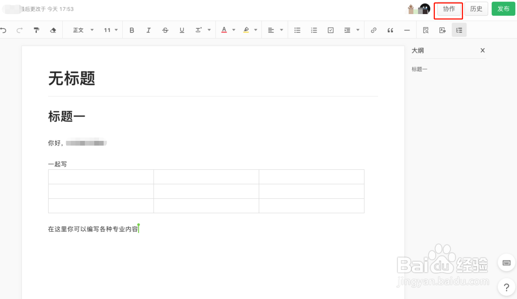The height and width of the screenshot is (299, 517).
Task: Toggle strikethrough formatting
Action: (165, 30)
